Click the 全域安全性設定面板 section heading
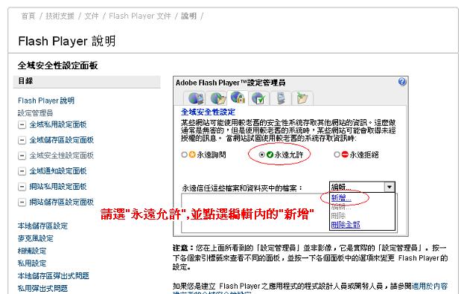Image resolution: width=464 pixels, height=294 pixels. [x=57, y=65]
